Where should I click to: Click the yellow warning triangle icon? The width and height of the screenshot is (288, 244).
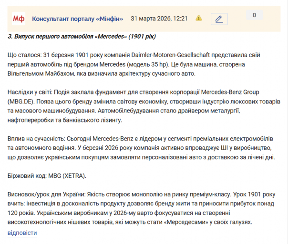point(199,18)
